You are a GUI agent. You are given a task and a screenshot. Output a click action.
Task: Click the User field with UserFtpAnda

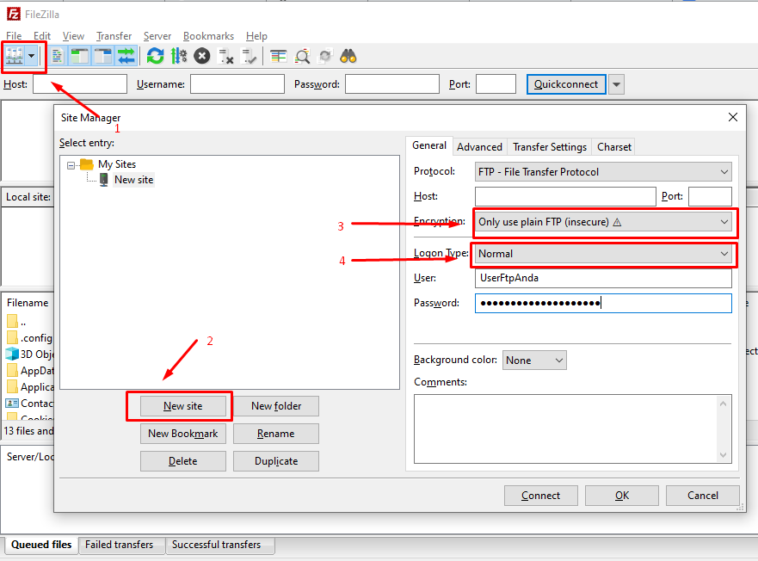603,278
